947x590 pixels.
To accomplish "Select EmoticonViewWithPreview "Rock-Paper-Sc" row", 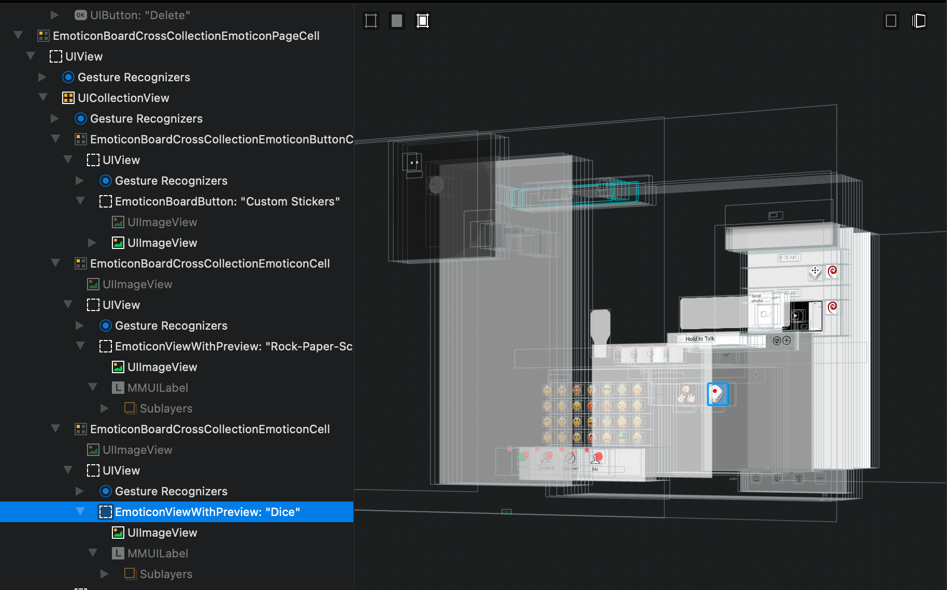I will [x=177, y=346].
